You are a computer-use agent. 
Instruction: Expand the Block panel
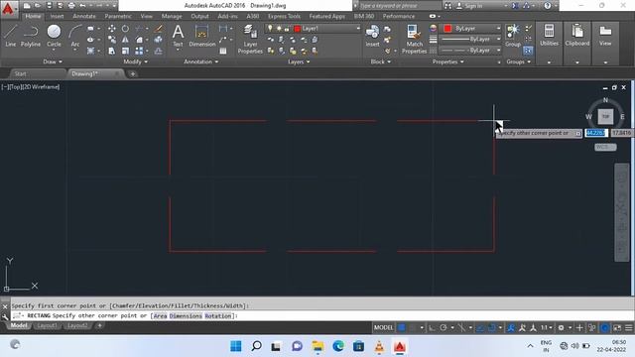tap(381, 61)
